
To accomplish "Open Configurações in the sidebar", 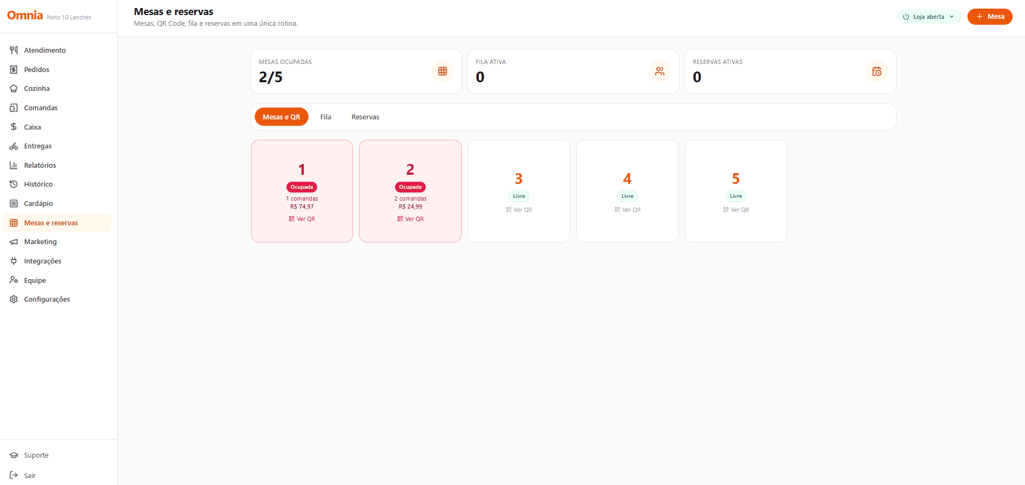I will 57,299.
